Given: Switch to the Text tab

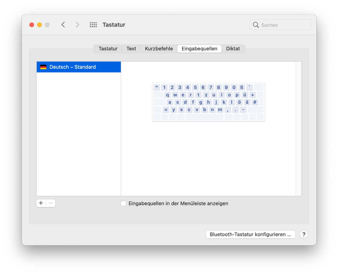Looking at the screenshot, I should pyautogui.click(x=131, y=49).
